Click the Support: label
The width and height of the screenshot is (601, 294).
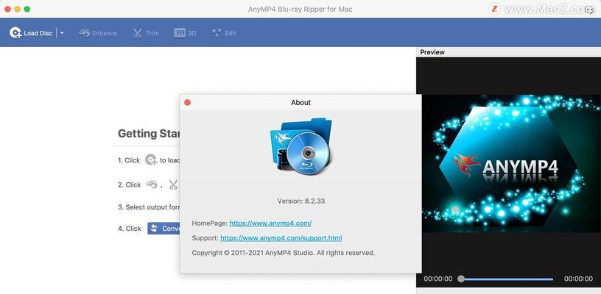205,238
